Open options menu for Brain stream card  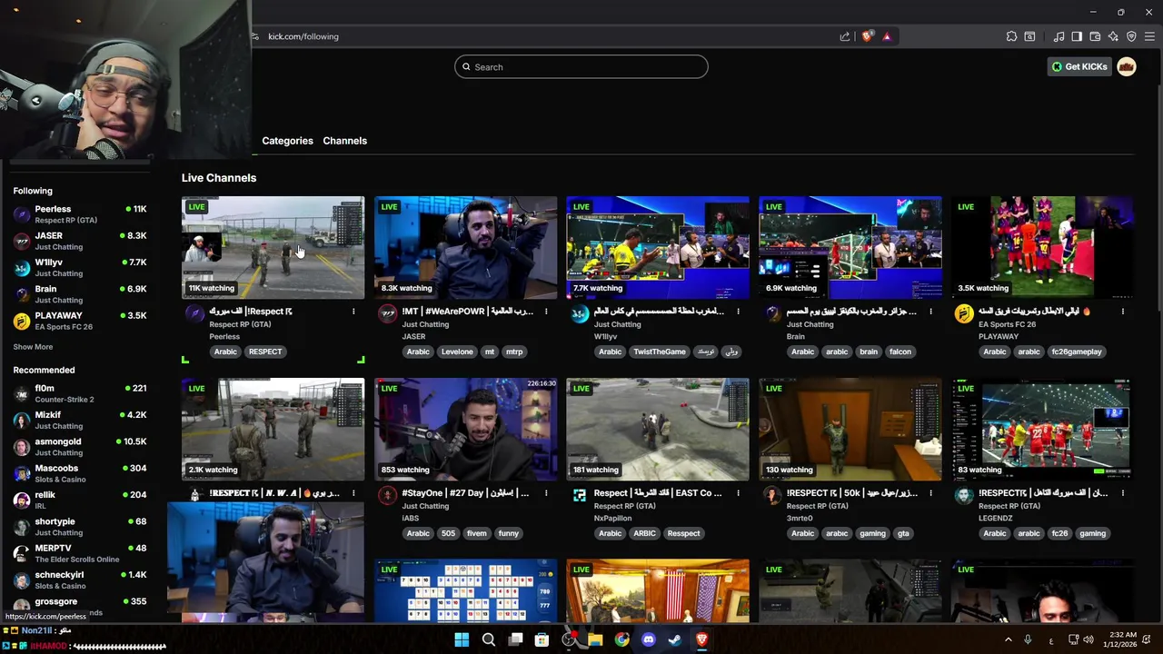point(930,312)
